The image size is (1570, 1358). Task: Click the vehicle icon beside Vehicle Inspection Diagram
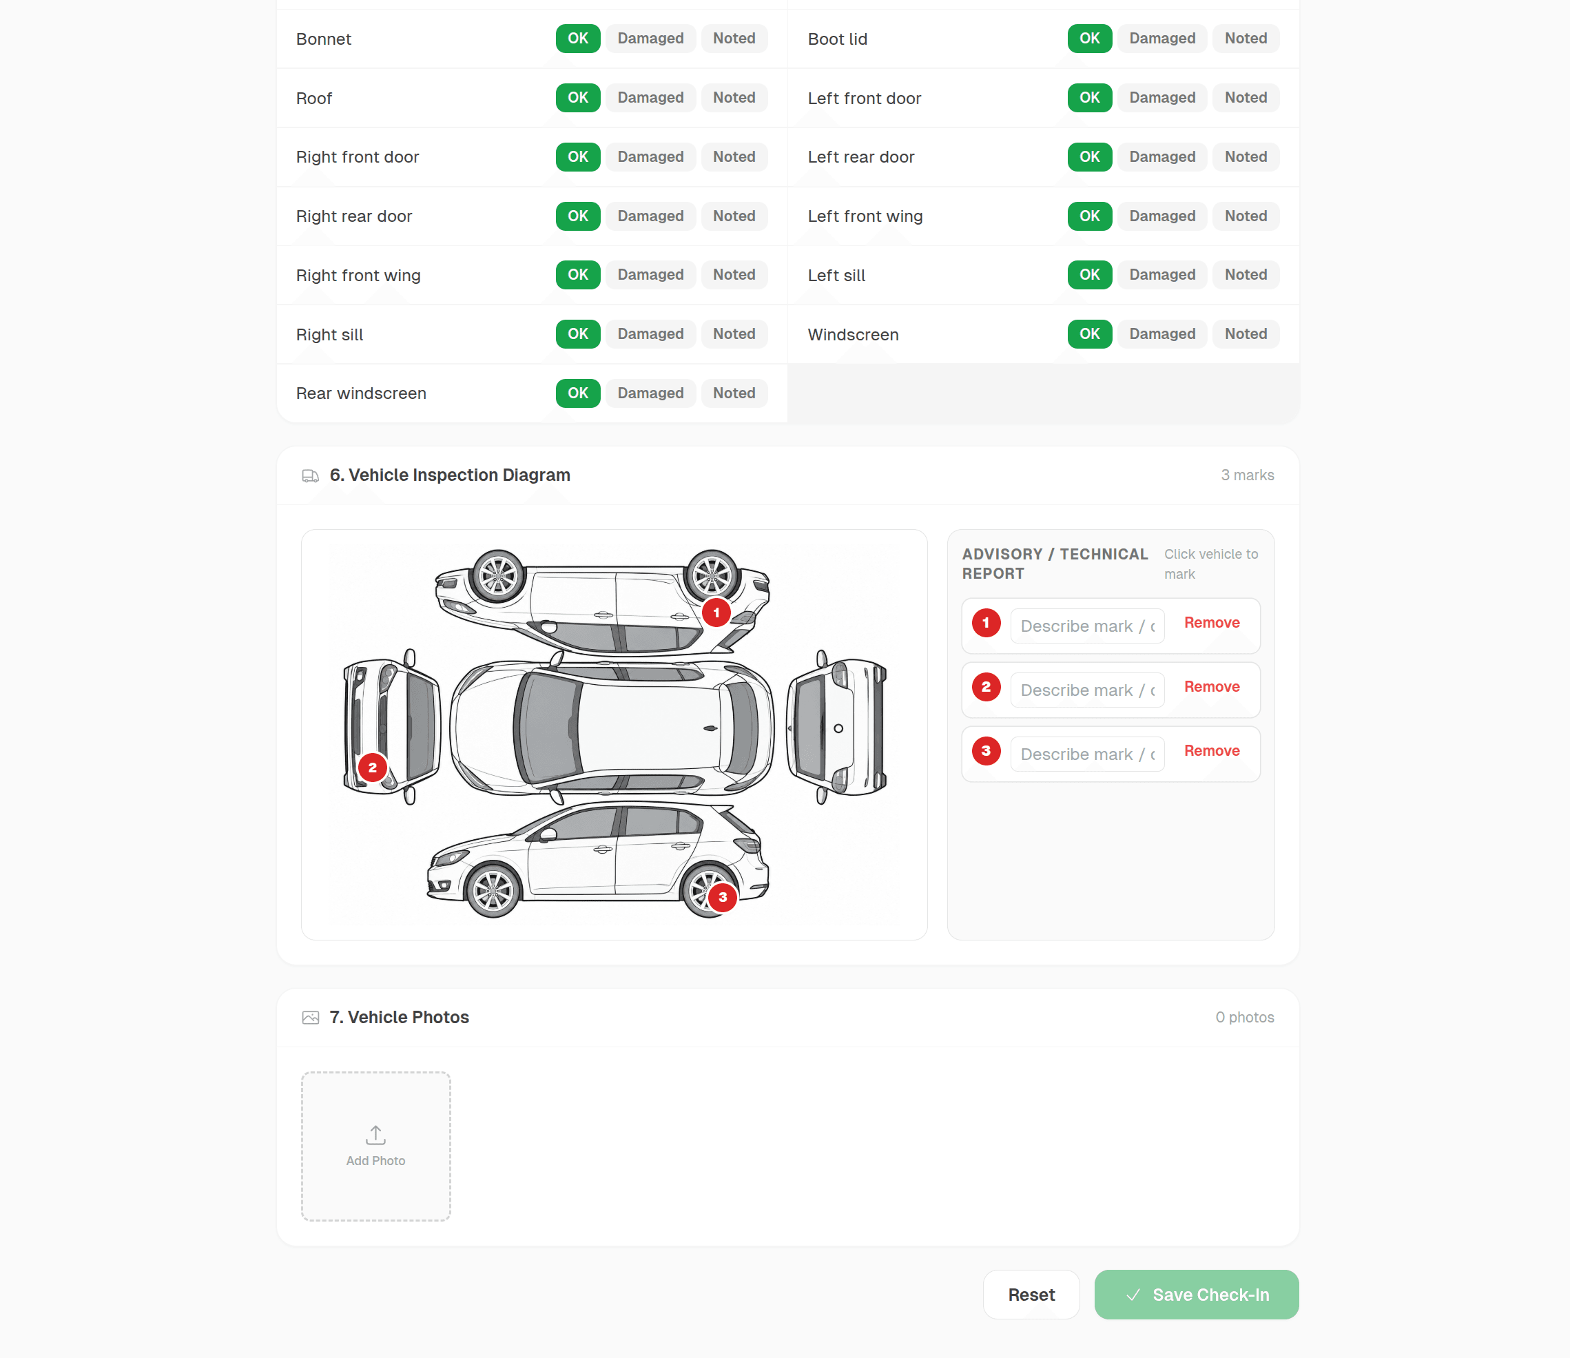[x=311, y=476]
